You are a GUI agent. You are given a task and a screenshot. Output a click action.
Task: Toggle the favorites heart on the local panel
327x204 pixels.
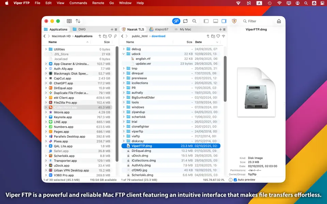pos(110,36)
